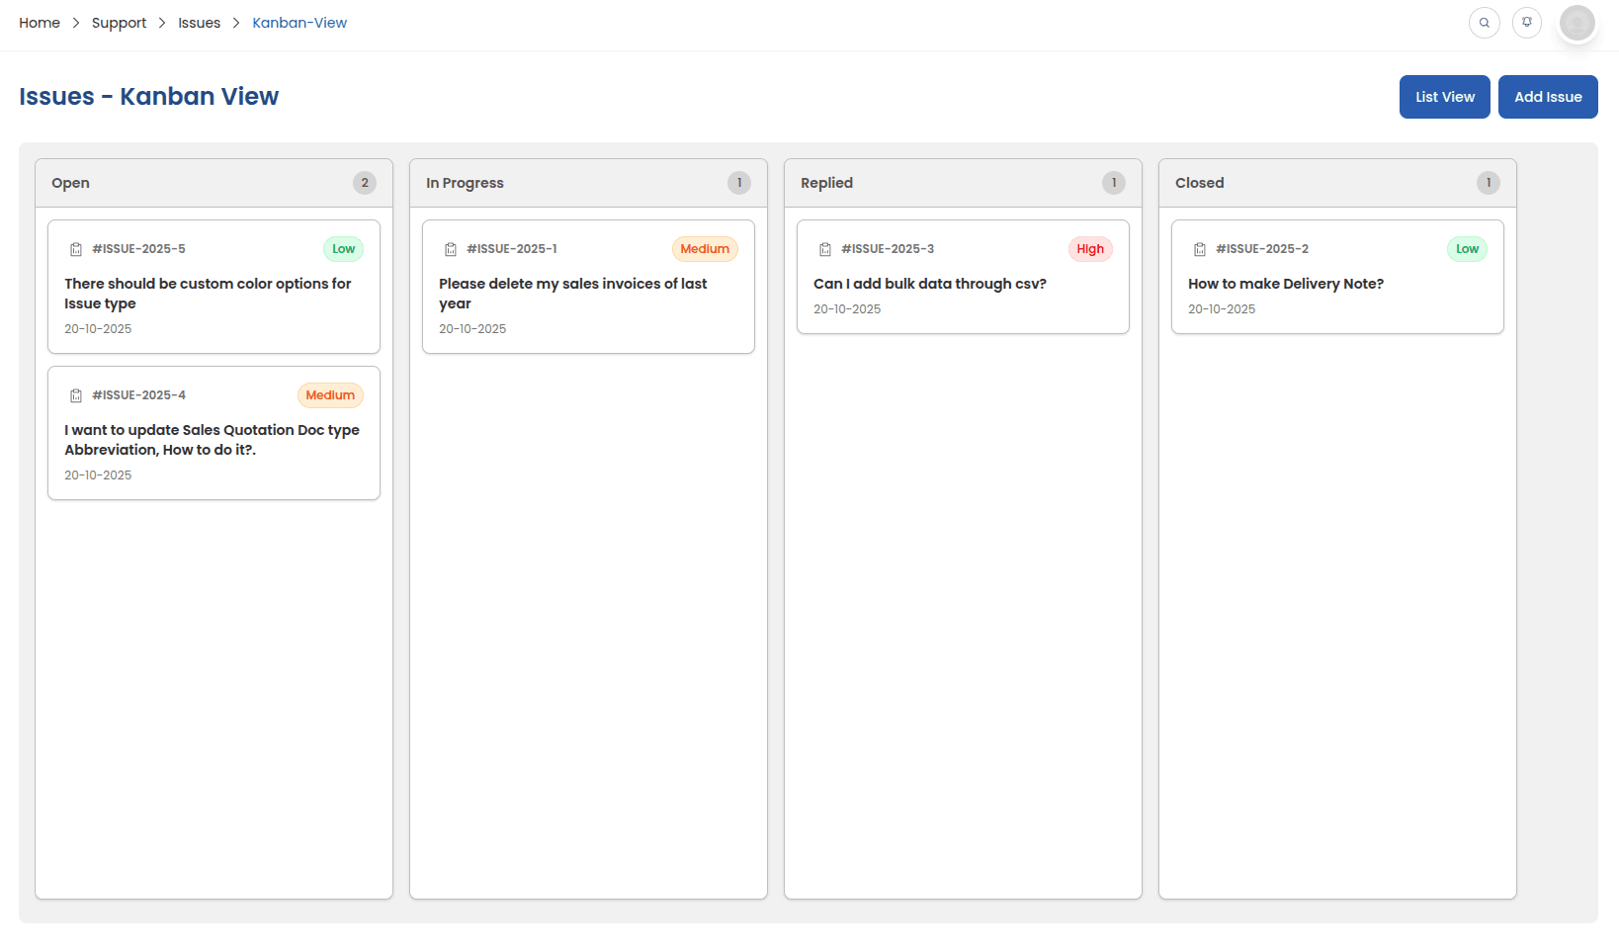The width and height of the screenshot is (1619, 947).
Task: Click the Closed column header
Action: [1199, 183]
